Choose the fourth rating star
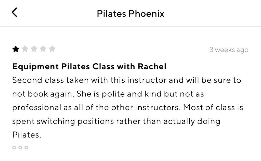The image size is (261, 161). point(43,49)
